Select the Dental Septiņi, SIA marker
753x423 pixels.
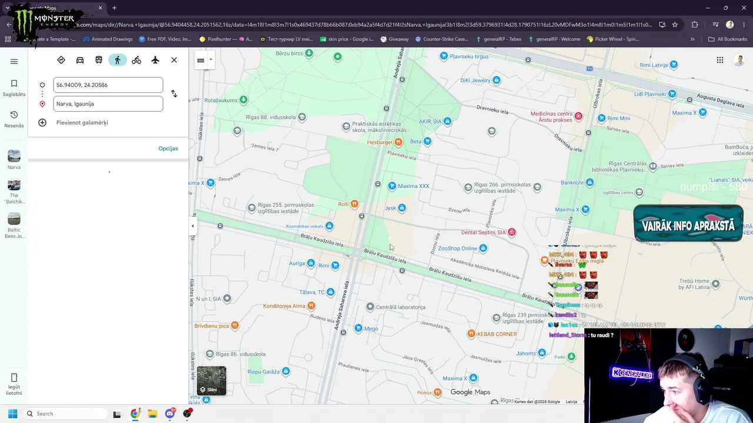(x=512, y=232)
